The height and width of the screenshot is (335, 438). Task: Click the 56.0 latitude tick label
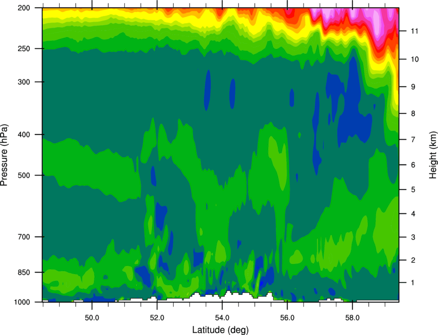point(288,318)
